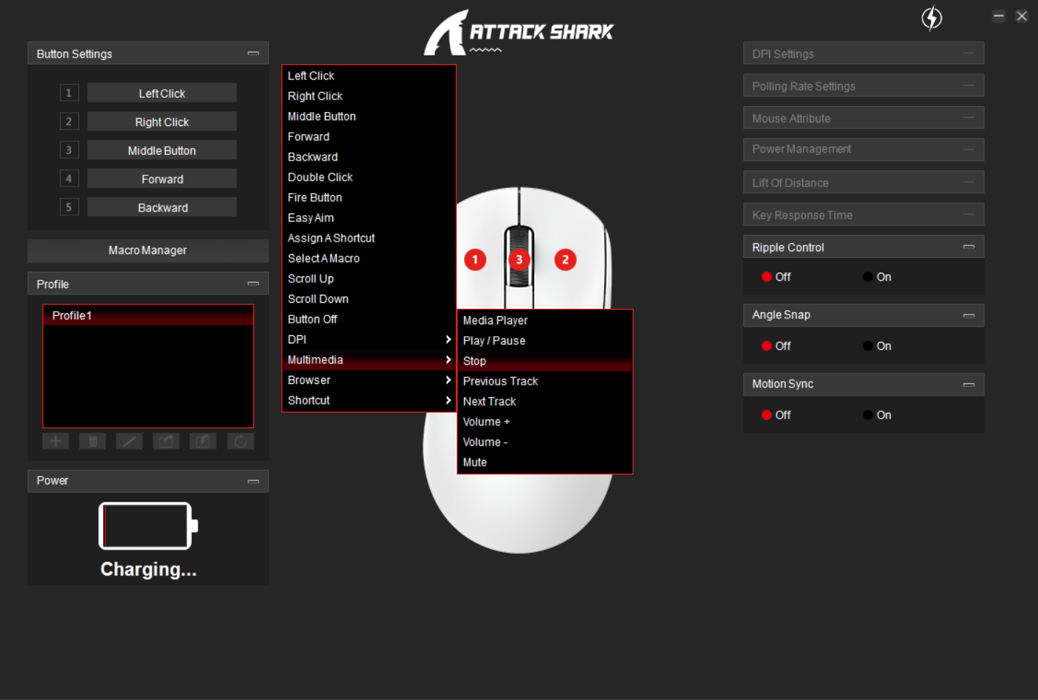The height and width of the screenshot is (700, 1038).
Task: Import profile using incoming arrow icon
Action: click(203, 441)
